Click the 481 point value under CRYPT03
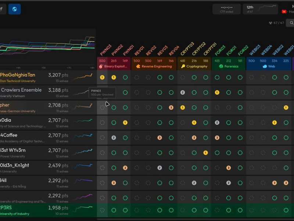Viewport: 294px width, 221px height. (183, 61)
